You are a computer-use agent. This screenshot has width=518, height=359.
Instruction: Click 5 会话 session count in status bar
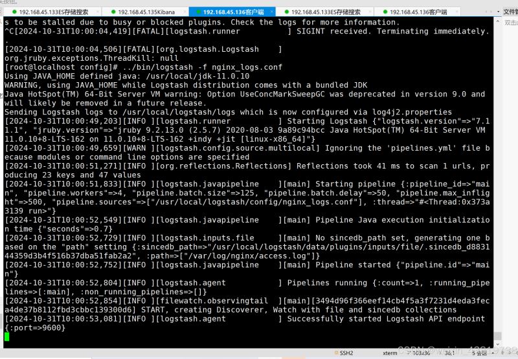click(x=479, y=353)
